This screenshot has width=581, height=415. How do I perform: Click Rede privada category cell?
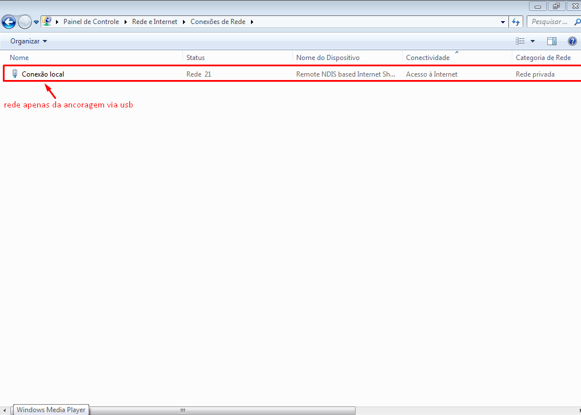(x=535, y=74)
